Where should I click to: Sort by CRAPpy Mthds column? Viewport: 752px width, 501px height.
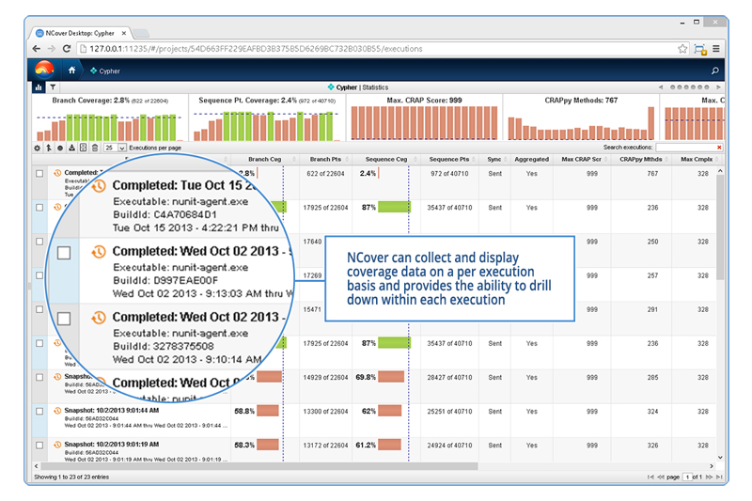pyautogui.click(x=641, y=159)
